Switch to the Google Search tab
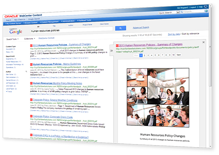The image size is (219, 155). point(34,19)
